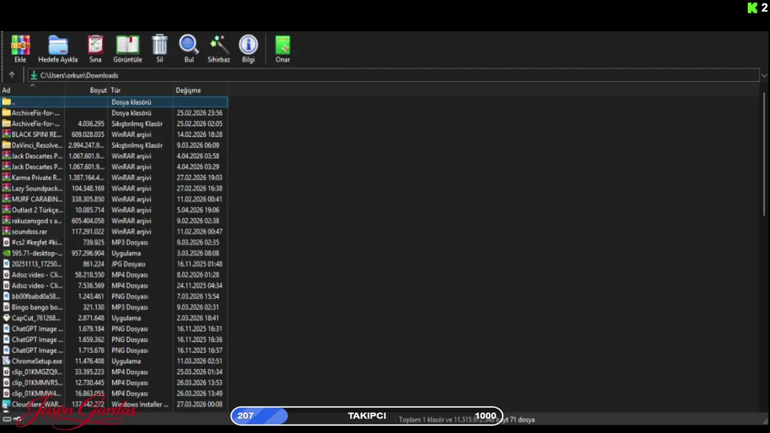Sort files by the Tür column header
770x433 pixels.
(141, 90)
